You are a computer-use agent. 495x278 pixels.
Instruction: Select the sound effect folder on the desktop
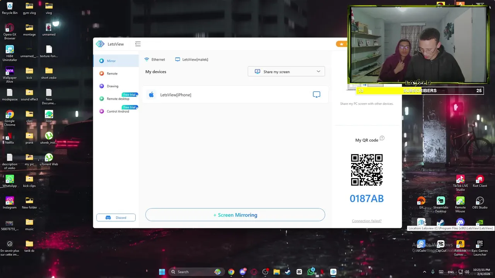29,95
